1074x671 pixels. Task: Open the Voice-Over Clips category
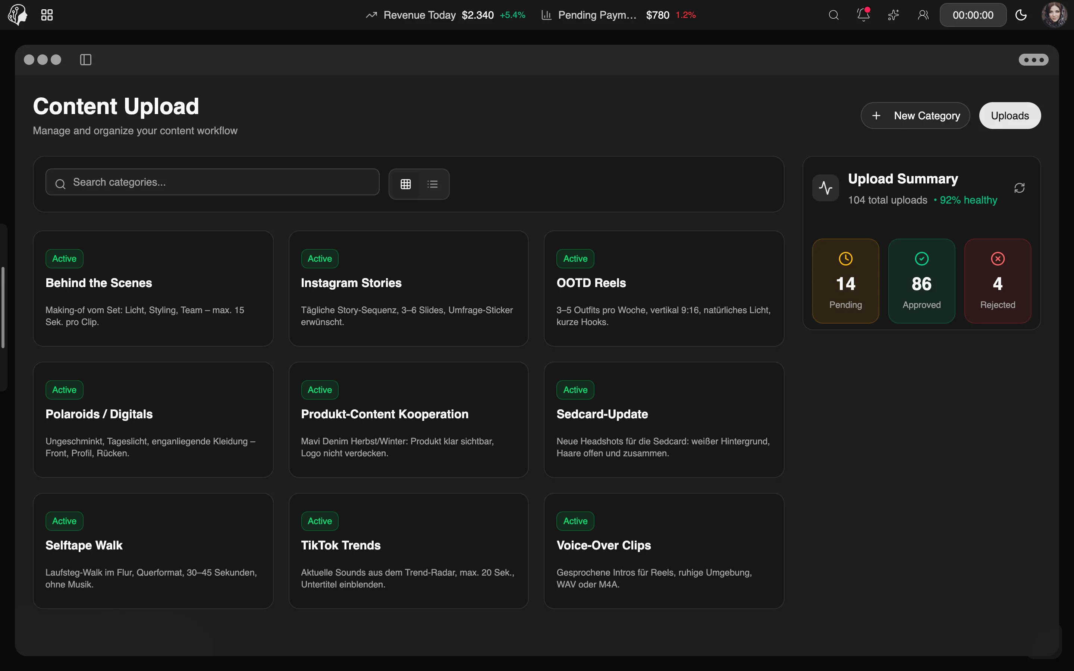664,551
